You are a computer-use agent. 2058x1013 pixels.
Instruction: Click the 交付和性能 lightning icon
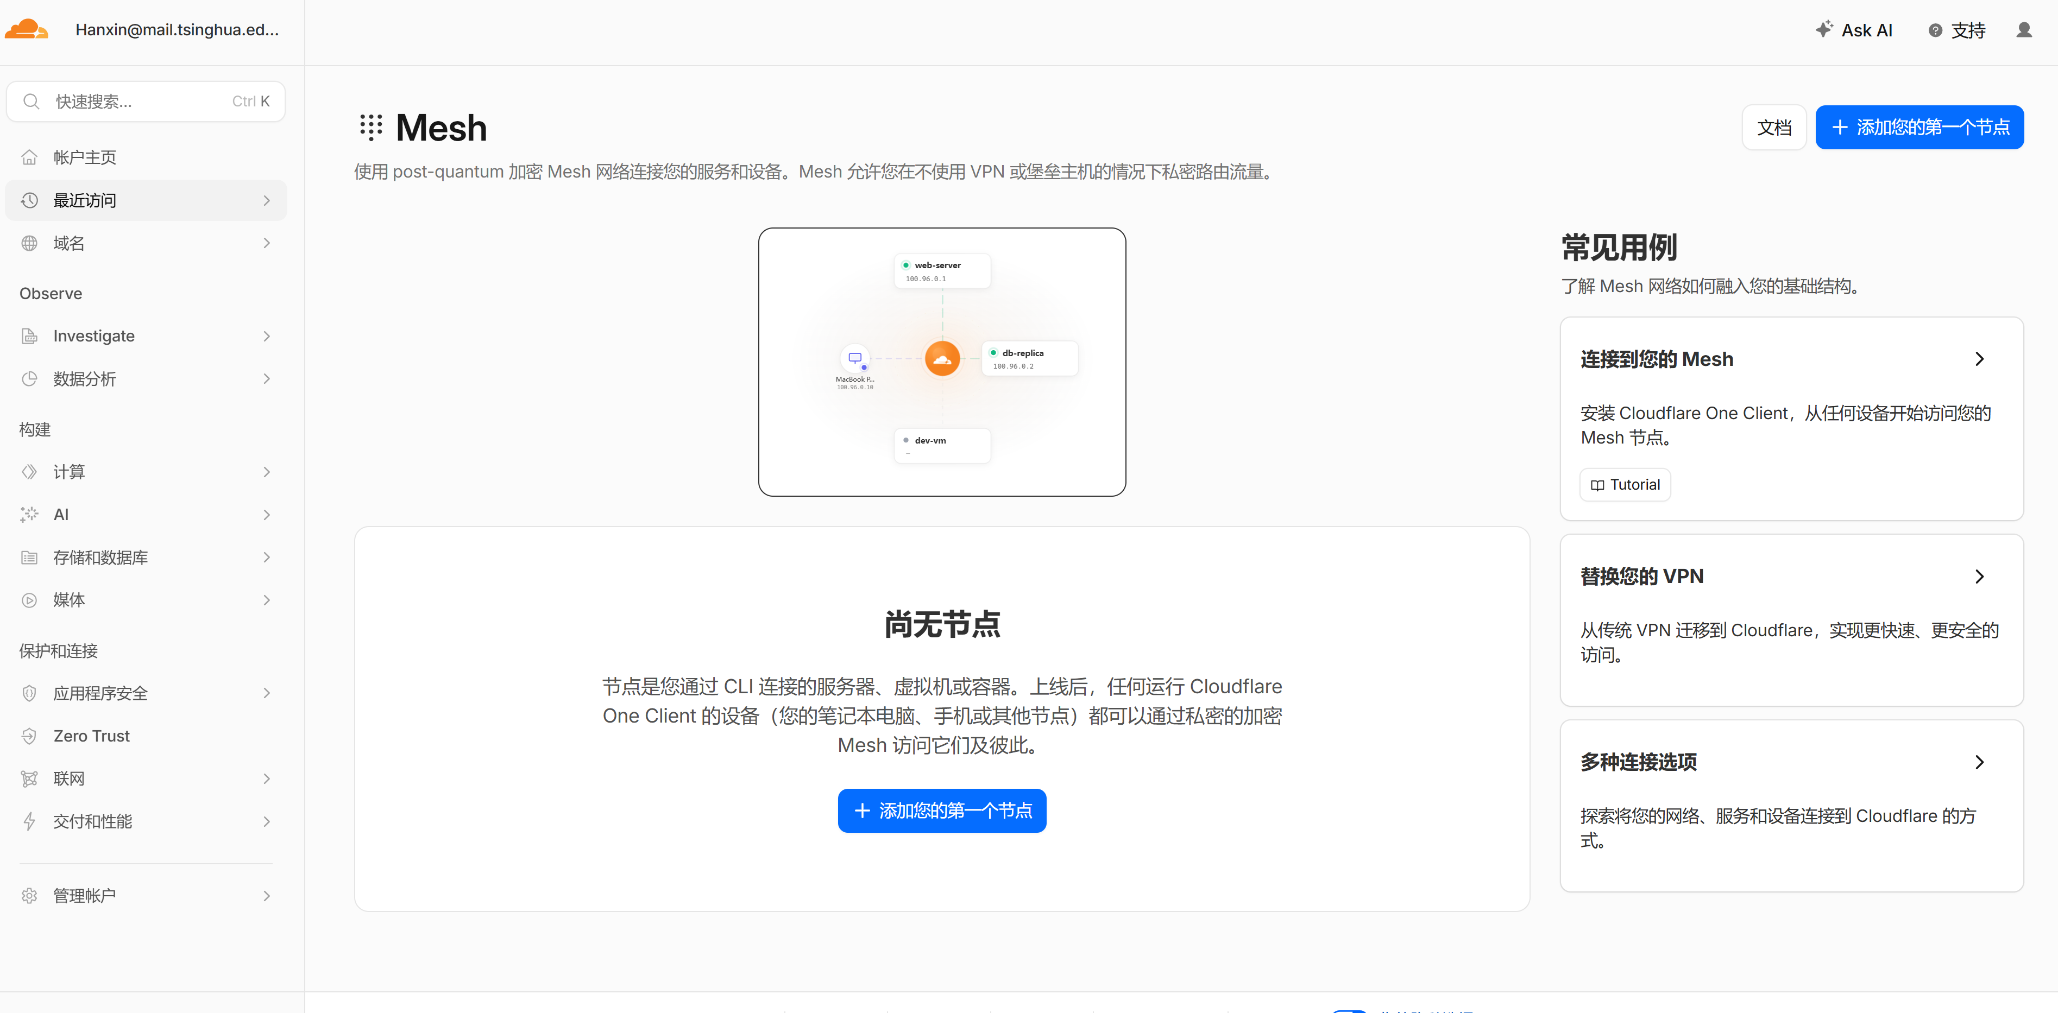(29, 821)
